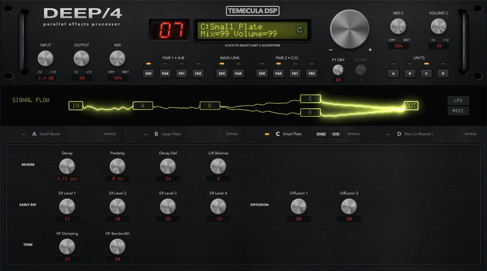Viewport: 487px width, 271px height.
Task: Click the main MIX dry/wet knob
Action: (117, 58)
